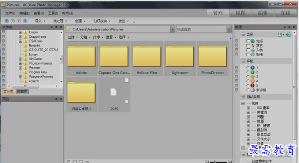Screen dimensions: 299x163
Task: Check the 相册 category checkbox
Action: click(x=248, y=55)
